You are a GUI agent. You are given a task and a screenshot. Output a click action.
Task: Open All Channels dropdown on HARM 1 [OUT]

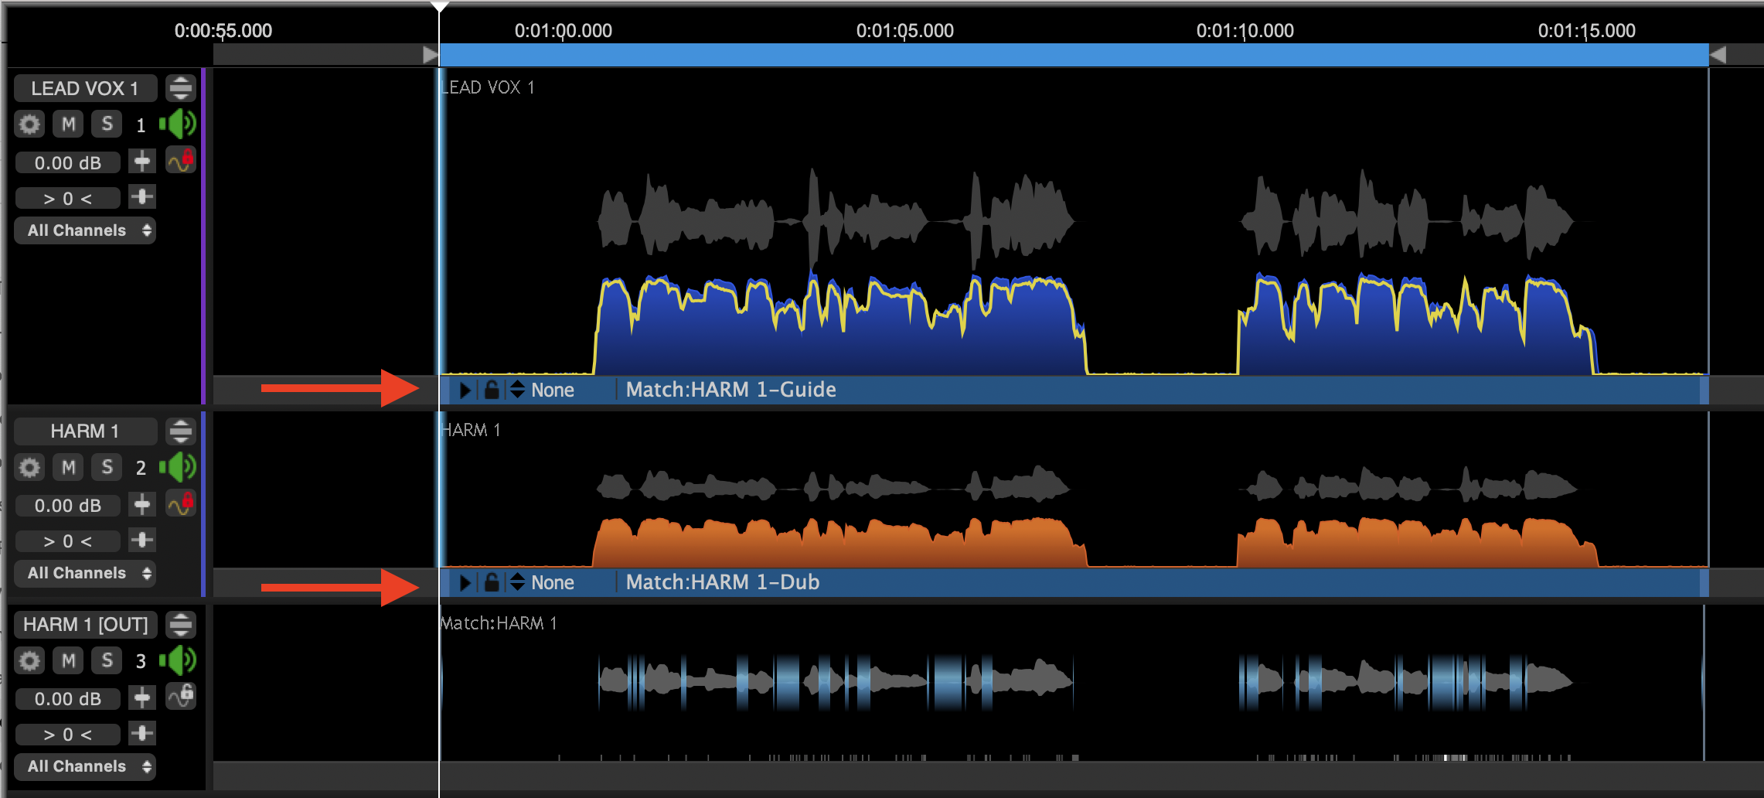tap(85, 766)
